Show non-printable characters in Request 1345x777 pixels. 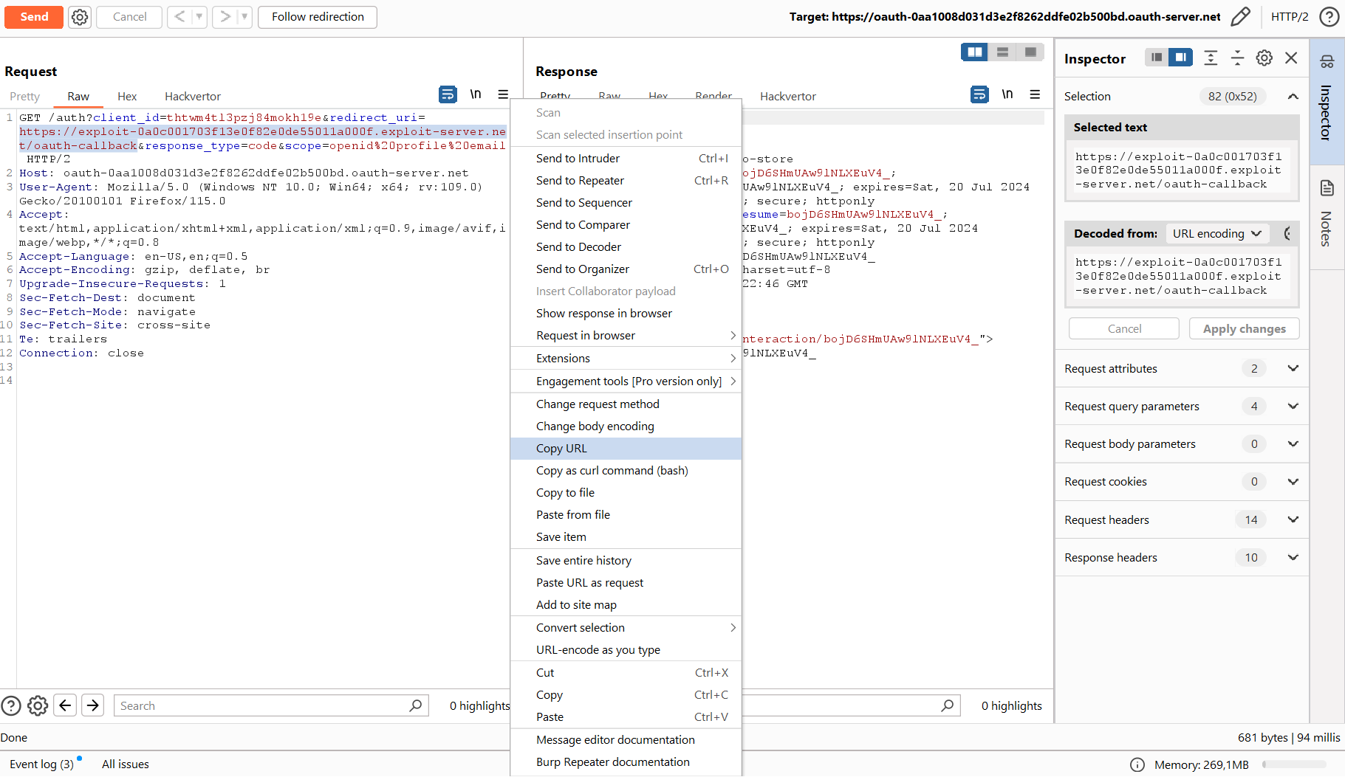(476, 94)
